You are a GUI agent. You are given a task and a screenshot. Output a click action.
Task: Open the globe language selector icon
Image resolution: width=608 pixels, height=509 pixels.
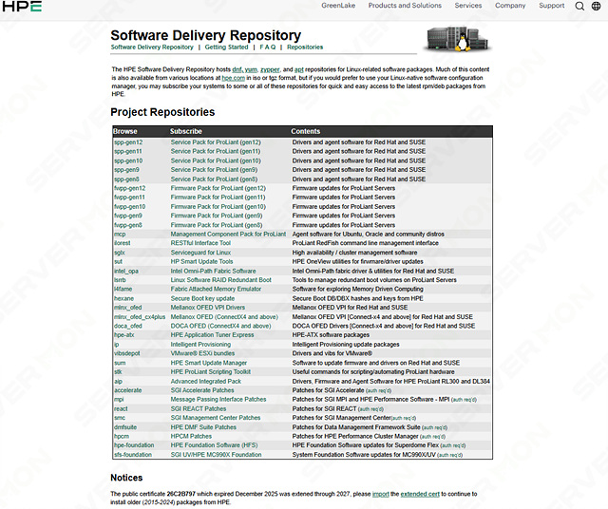click(x=596, y=6)
